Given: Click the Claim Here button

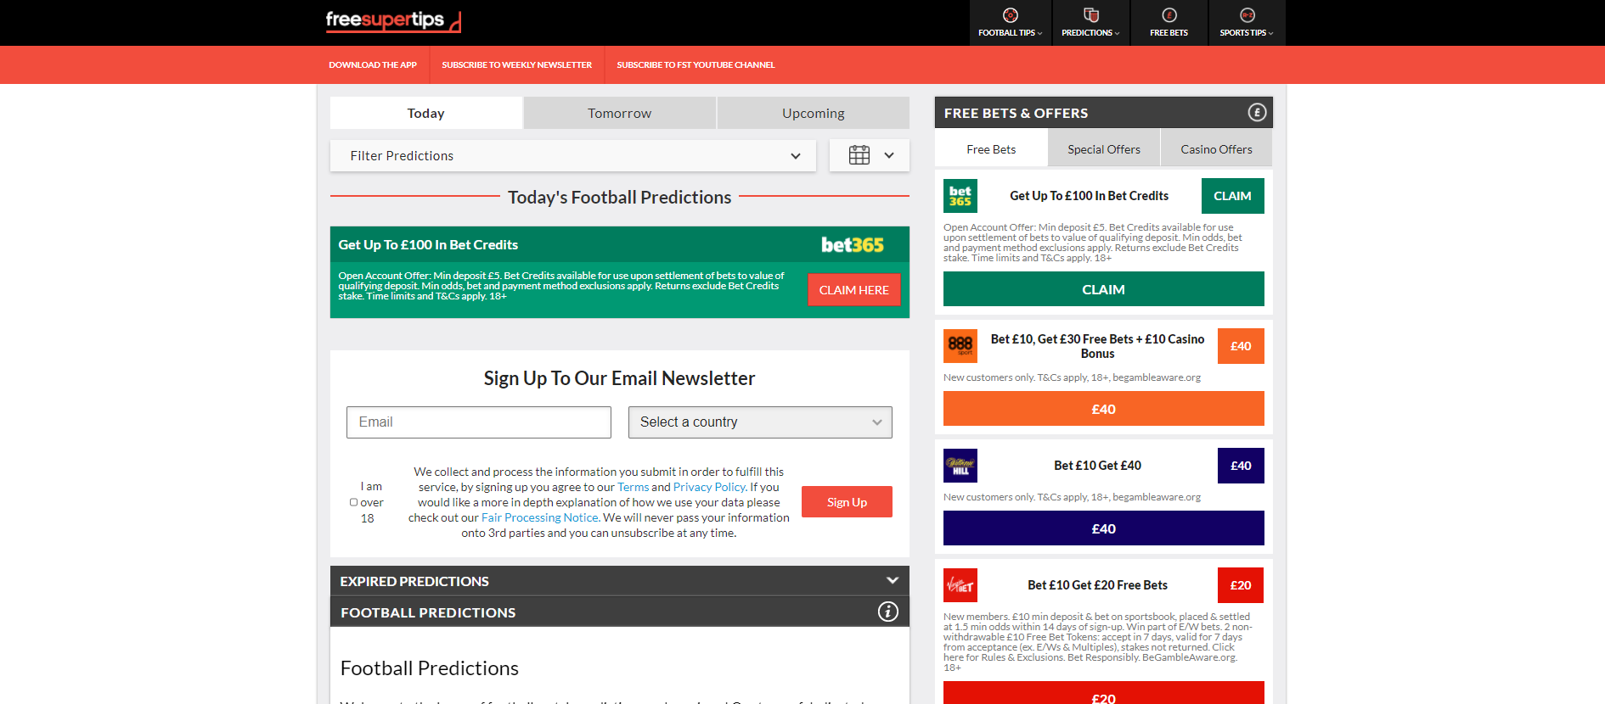Looking at the screenshot, I should coord(854,290).
